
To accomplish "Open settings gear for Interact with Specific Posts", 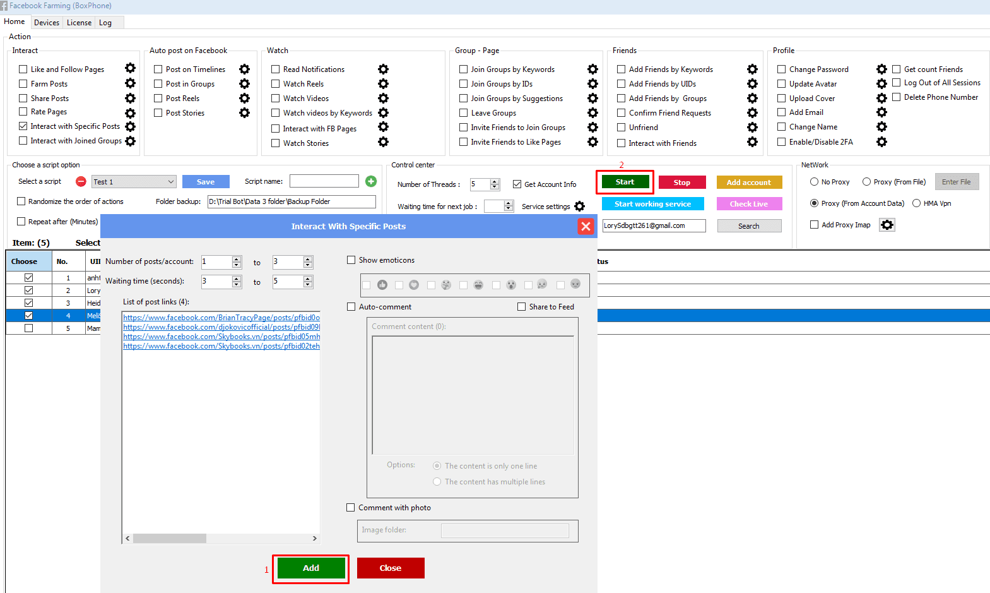I will pyautogui.click(x=130, y=126).
